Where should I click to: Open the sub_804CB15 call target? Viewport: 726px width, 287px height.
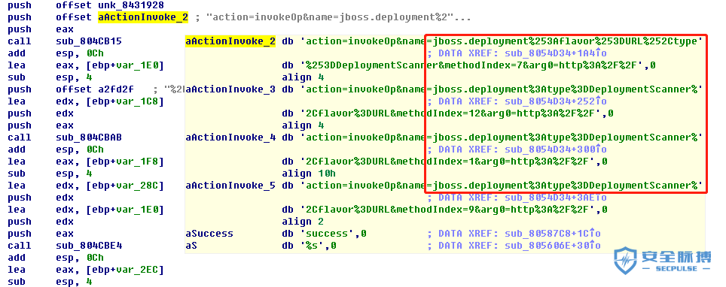click(x=88, y=41)
